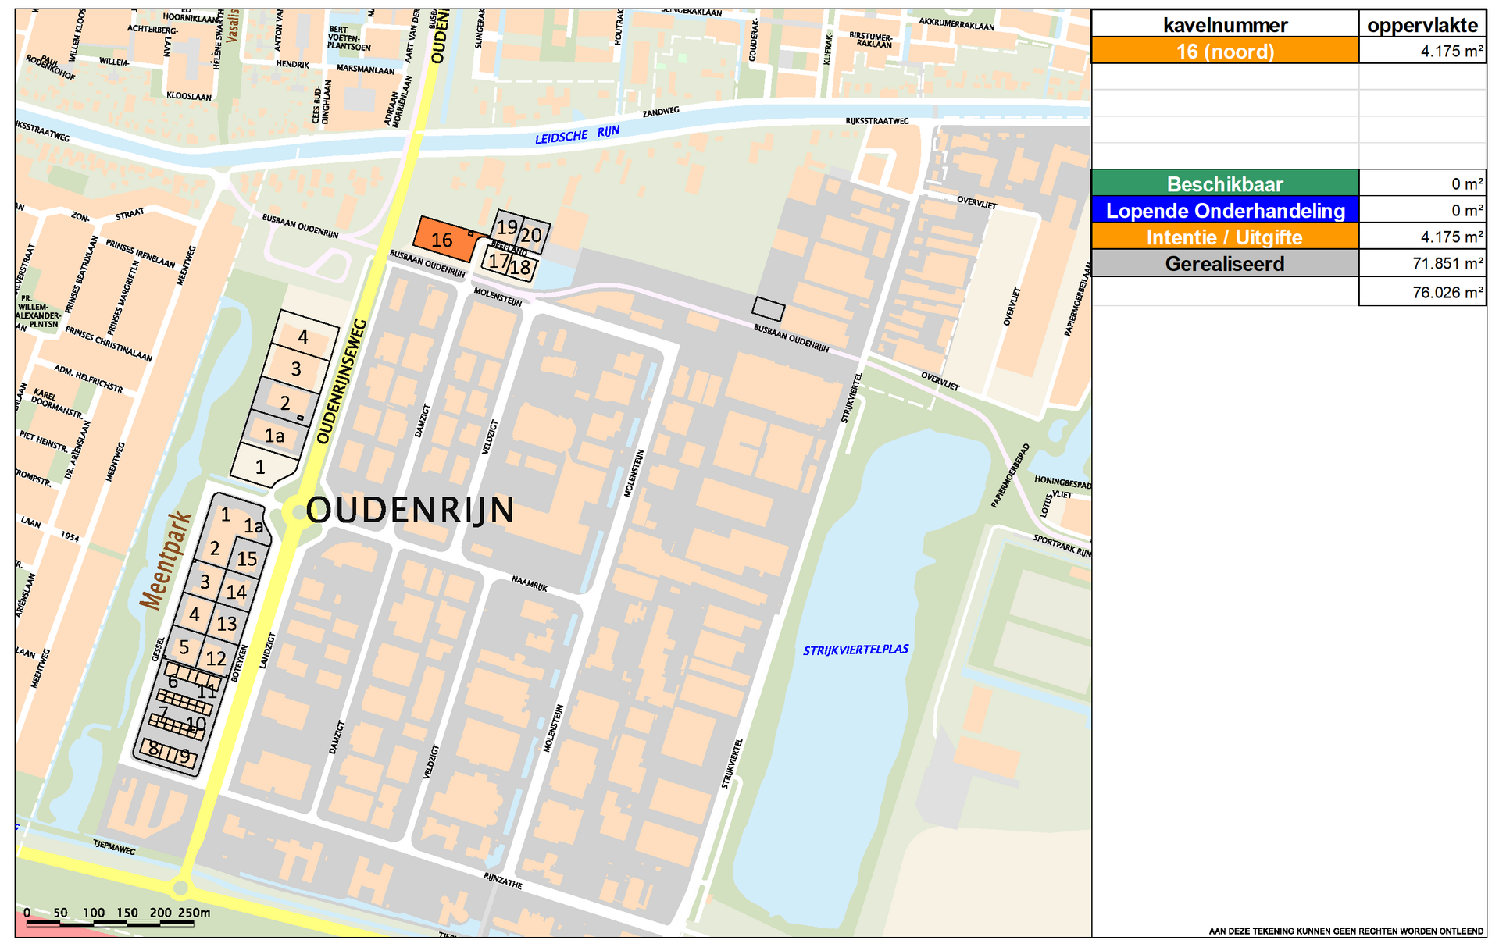The width and height of the screenshot is (1499, 940).
Task: Click the 'LEIDSCHE RIJN' canal label
Action: (577, 135)
